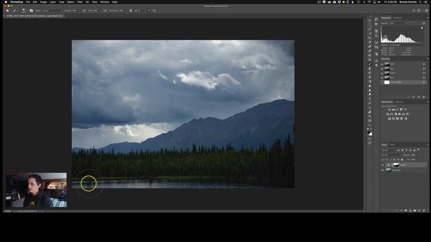Open brush Mode dropdown in options bar
This screenshot has height=242, width=431.
(53, 11)
